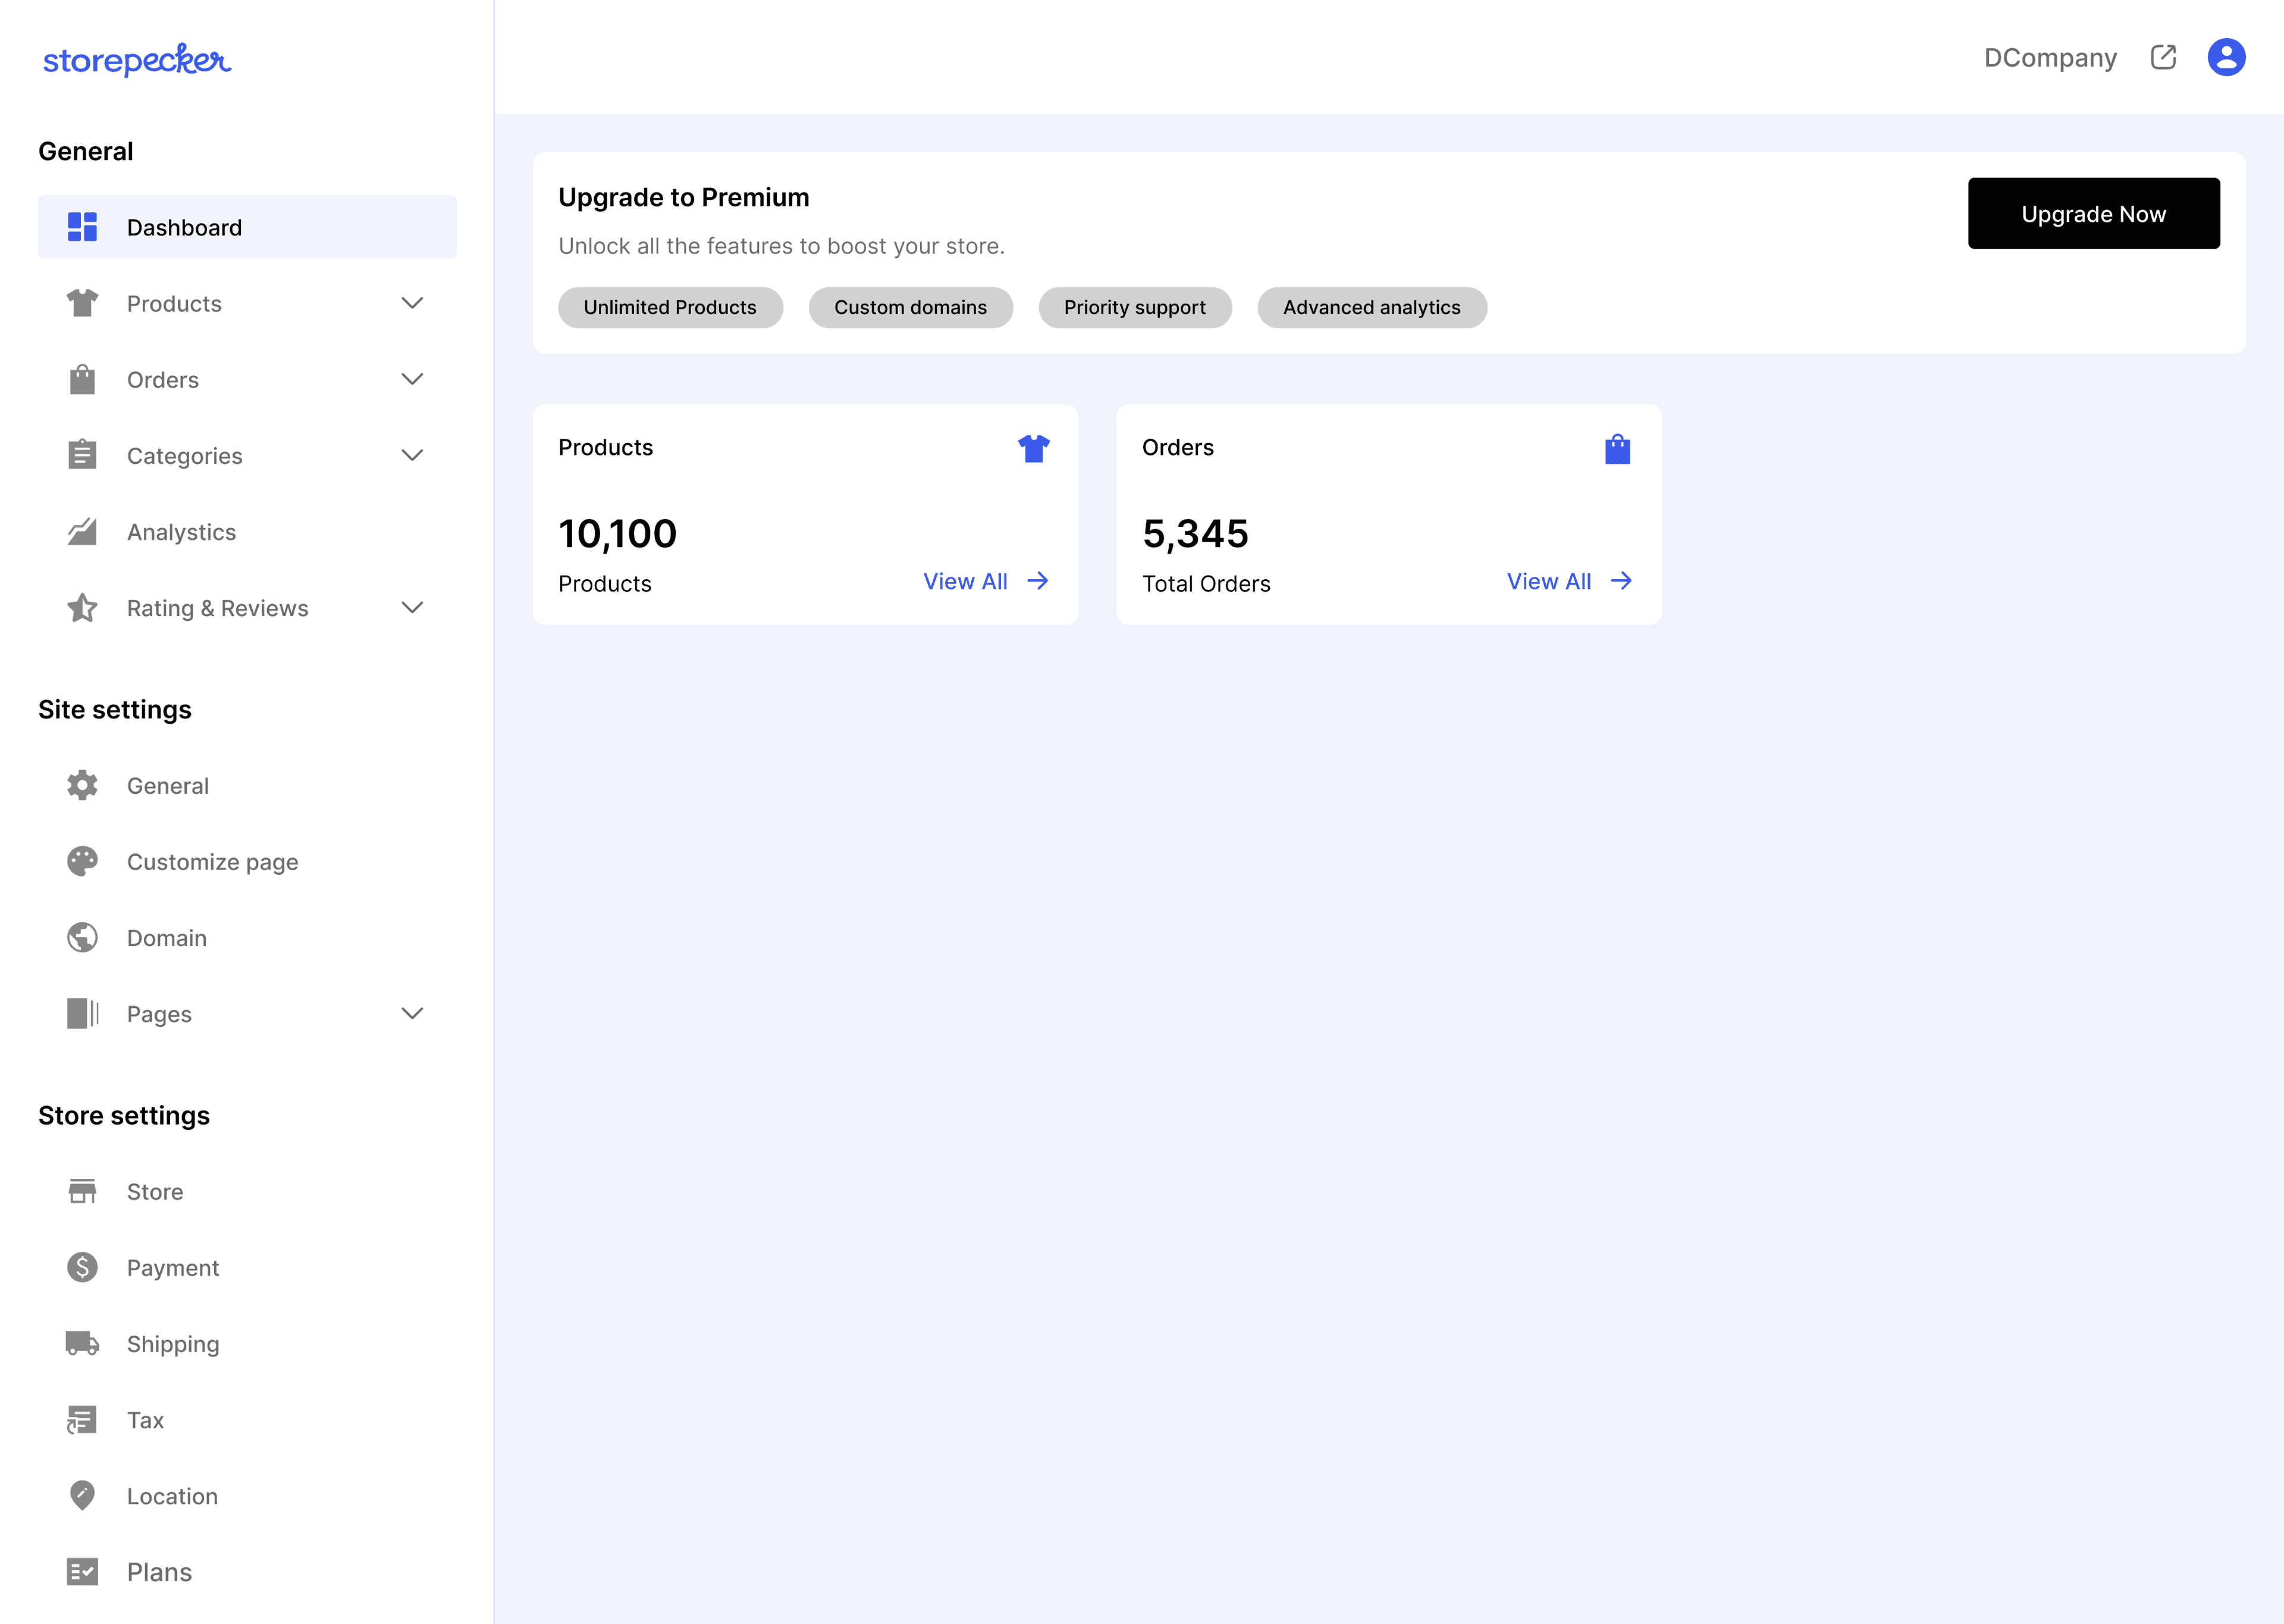Open the Tax settings menu item
This screenshot has width=2284, height=1624.
(x=145, y=1420)
